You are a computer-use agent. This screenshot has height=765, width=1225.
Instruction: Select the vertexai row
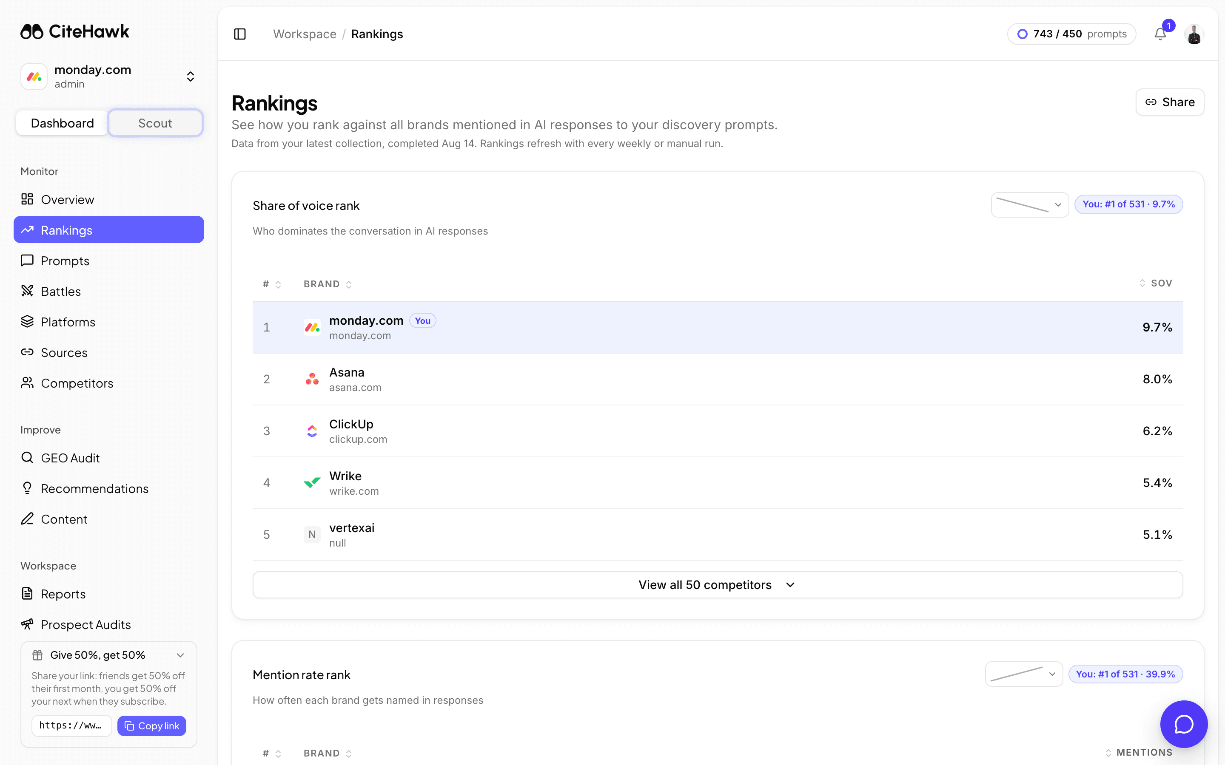pos(718,535)
